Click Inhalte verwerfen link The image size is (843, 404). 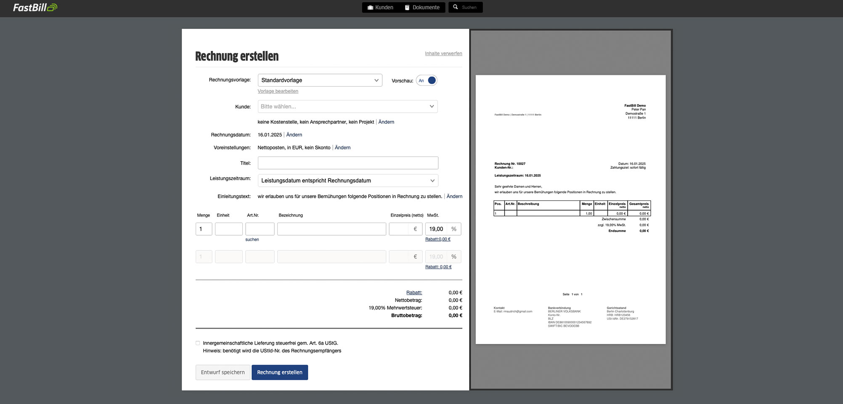443,53
